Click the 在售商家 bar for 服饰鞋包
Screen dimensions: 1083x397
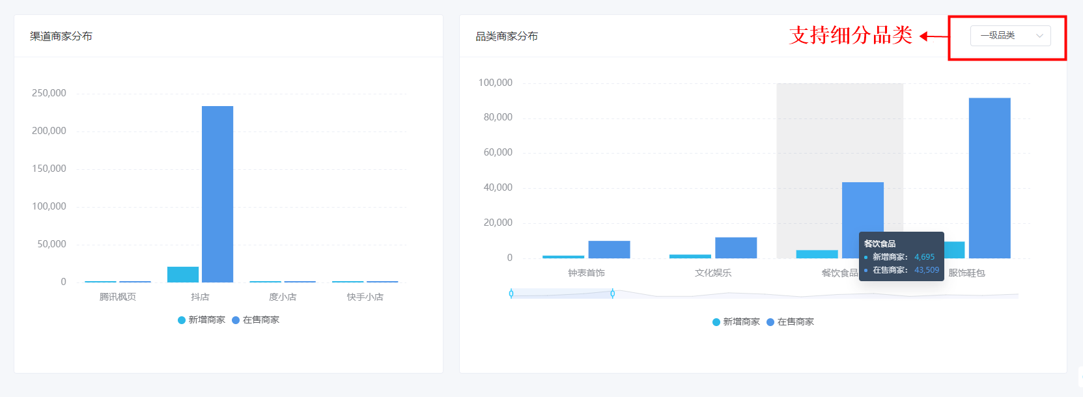990,178
